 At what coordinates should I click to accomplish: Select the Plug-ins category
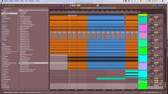point(5,37)
